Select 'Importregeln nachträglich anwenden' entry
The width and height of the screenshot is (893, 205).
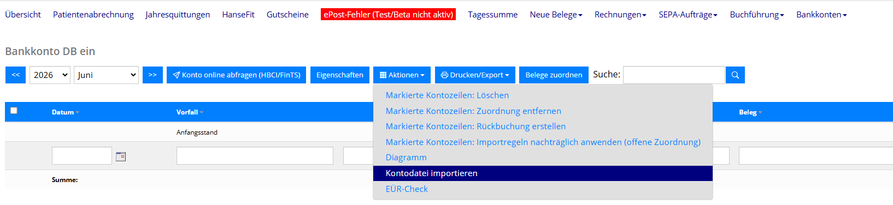point(543,142)
